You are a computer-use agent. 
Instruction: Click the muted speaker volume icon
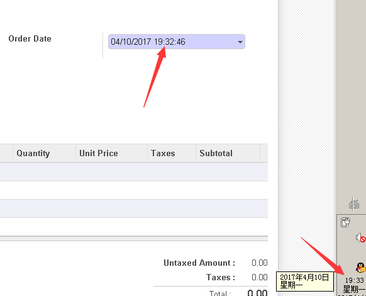(360, 238)
